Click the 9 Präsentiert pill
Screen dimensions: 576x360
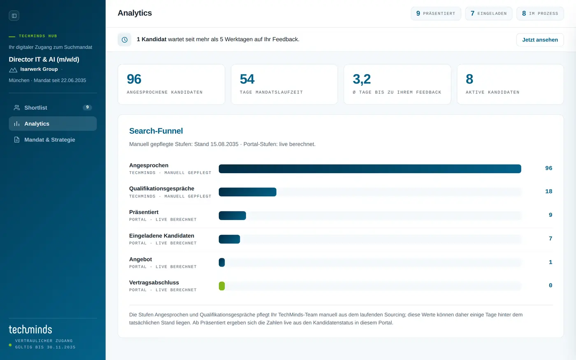coord(436,14)
